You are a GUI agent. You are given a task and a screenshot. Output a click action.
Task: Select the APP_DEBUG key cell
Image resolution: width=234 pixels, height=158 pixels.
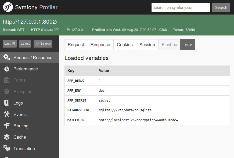[x=76, y=81]
